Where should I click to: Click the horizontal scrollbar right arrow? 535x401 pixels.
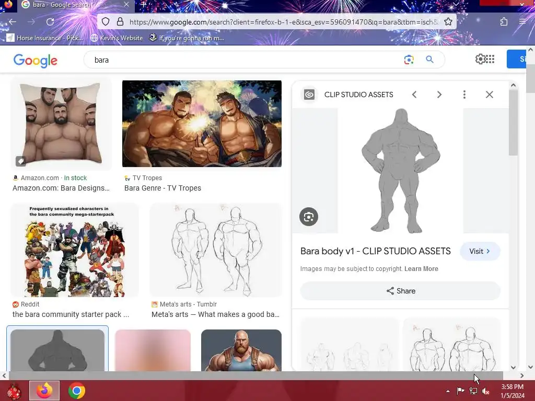click(x=522, y=376)
